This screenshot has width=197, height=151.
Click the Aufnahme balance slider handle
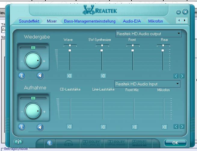tap(33, 98)
